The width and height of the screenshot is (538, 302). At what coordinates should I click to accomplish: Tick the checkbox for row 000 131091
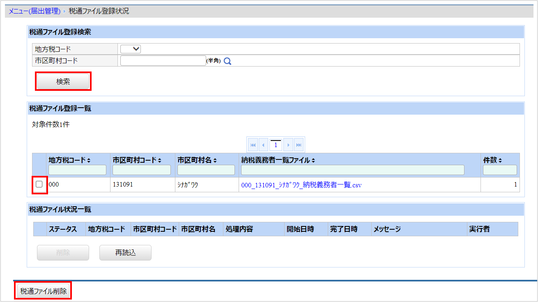tap(39, 184)
